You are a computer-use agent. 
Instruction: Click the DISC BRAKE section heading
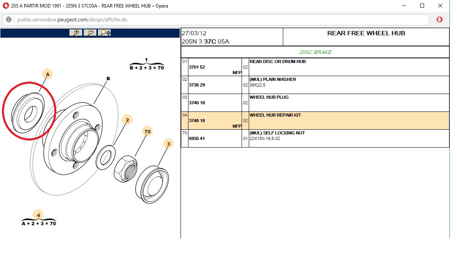[315, 52]
